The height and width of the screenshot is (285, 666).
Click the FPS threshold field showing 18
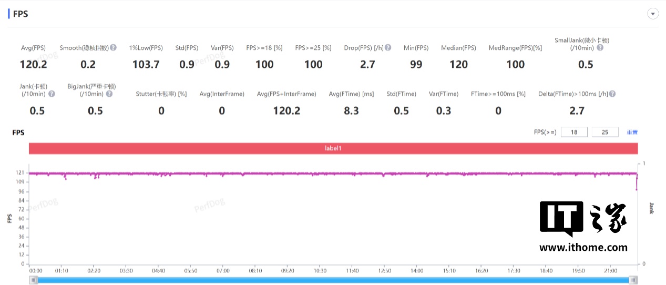(574, 133)
